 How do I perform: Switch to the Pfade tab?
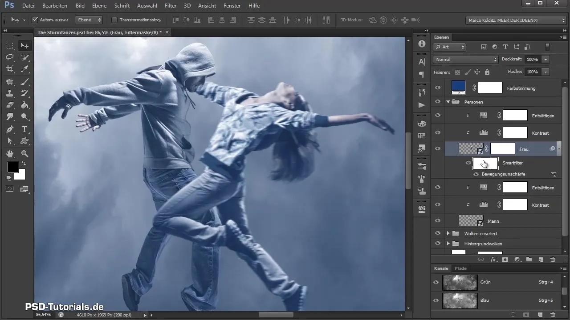click(x=460, y=268)
